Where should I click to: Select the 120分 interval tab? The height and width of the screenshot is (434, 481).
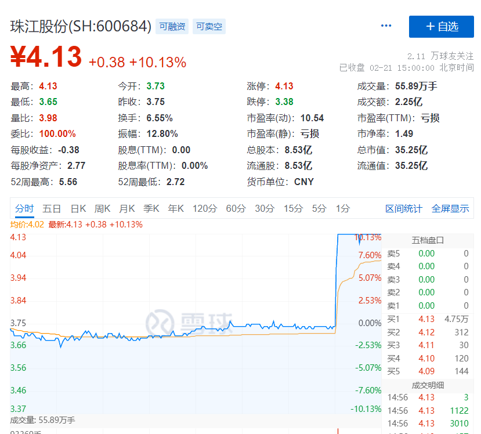[x=205, y=209]
